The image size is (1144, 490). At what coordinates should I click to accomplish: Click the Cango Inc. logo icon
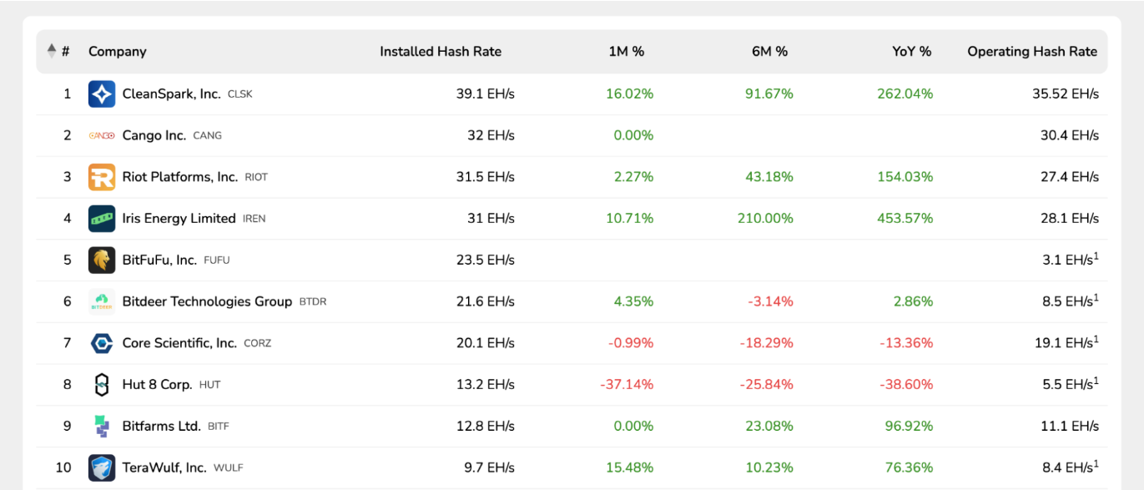102,135
